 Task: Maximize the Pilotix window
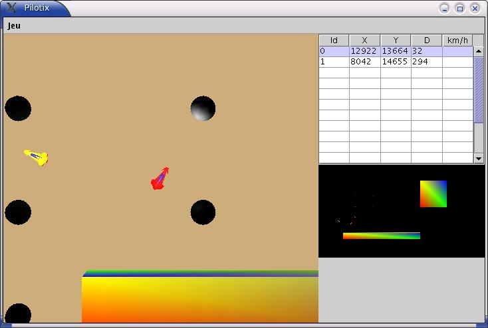click(x=459, y=9)
